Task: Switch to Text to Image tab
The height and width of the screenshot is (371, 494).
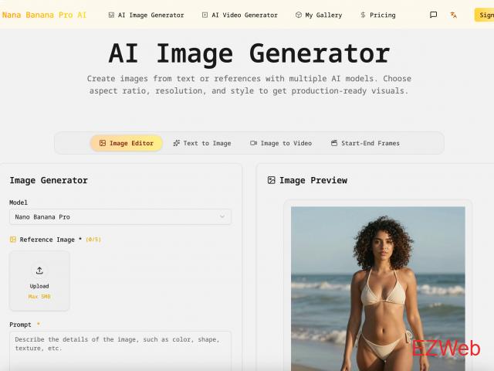Action: [202, 143]
